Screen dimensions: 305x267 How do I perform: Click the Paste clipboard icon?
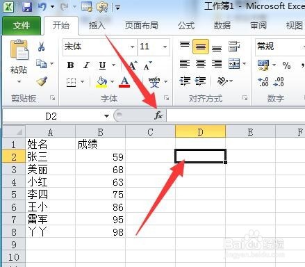[19, 49]
